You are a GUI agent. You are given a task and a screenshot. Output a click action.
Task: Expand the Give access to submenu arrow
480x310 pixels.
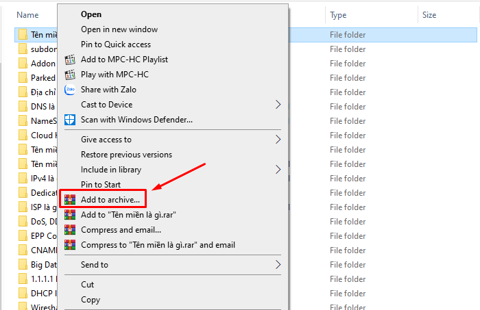pyautogui.click(x=278, y=140)
